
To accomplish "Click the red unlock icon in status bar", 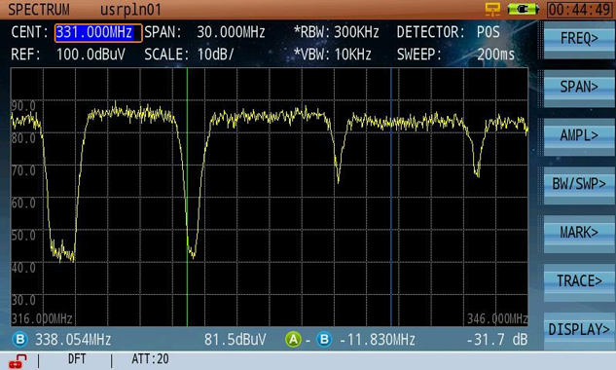I will pyautogui.click(x=18, y=360).
